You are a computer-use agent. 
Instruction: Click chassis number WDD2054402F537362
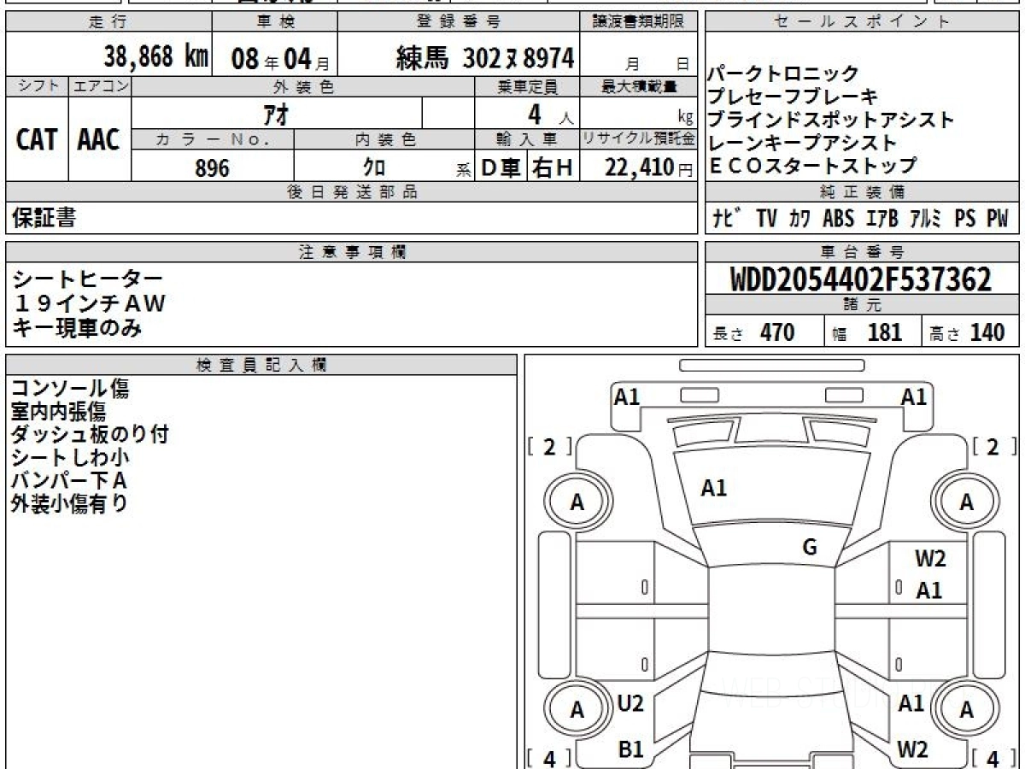tap(861, 279)
